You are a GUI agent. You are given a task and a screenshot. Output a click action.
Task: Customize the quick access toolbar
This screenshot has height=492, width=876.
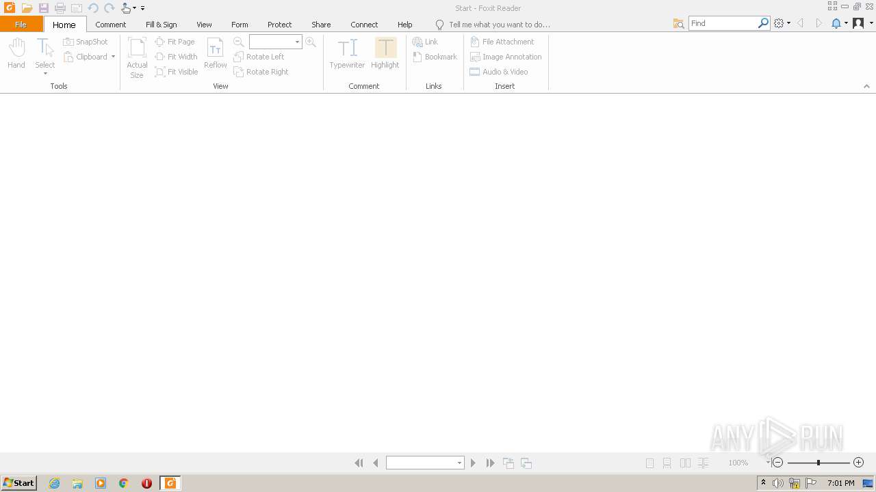coord(142,8)
